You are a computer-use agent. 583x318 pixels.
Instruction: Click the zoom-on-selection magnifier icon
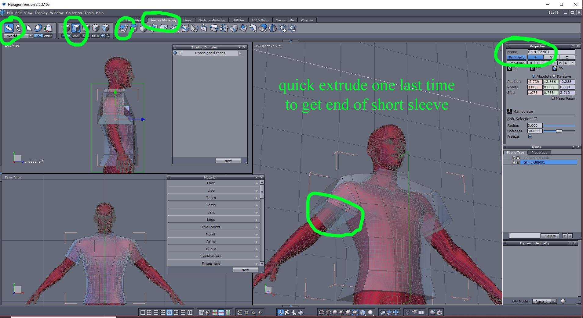(253, 313)
